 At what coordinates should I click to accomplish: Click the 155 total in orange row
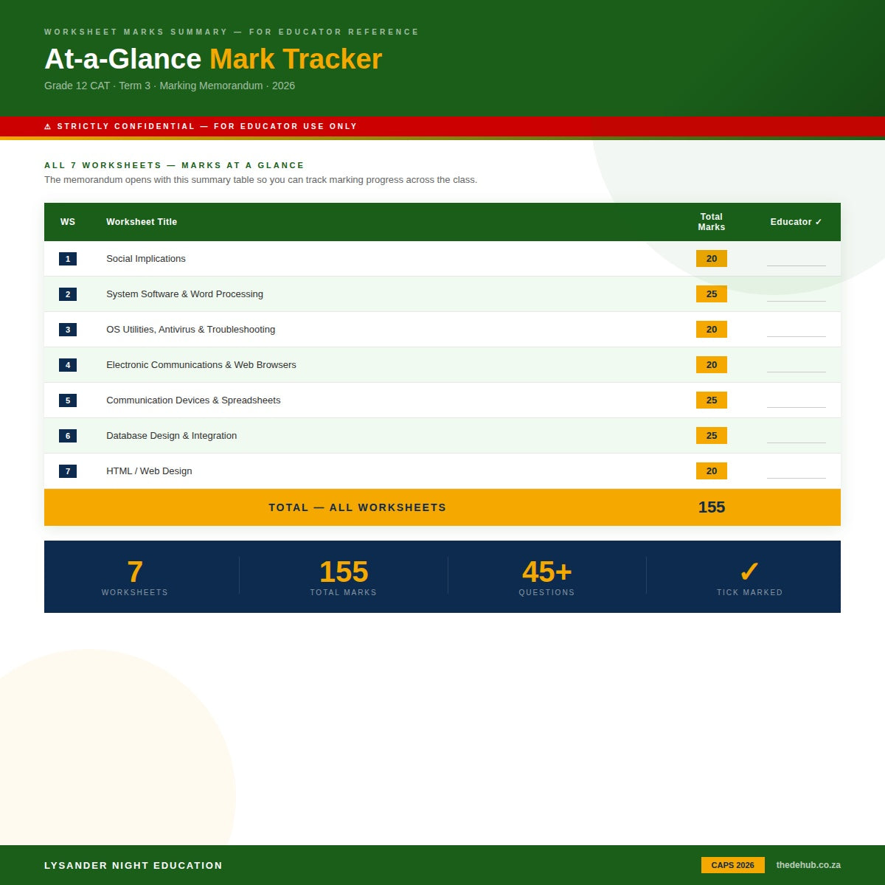(712, 507)
